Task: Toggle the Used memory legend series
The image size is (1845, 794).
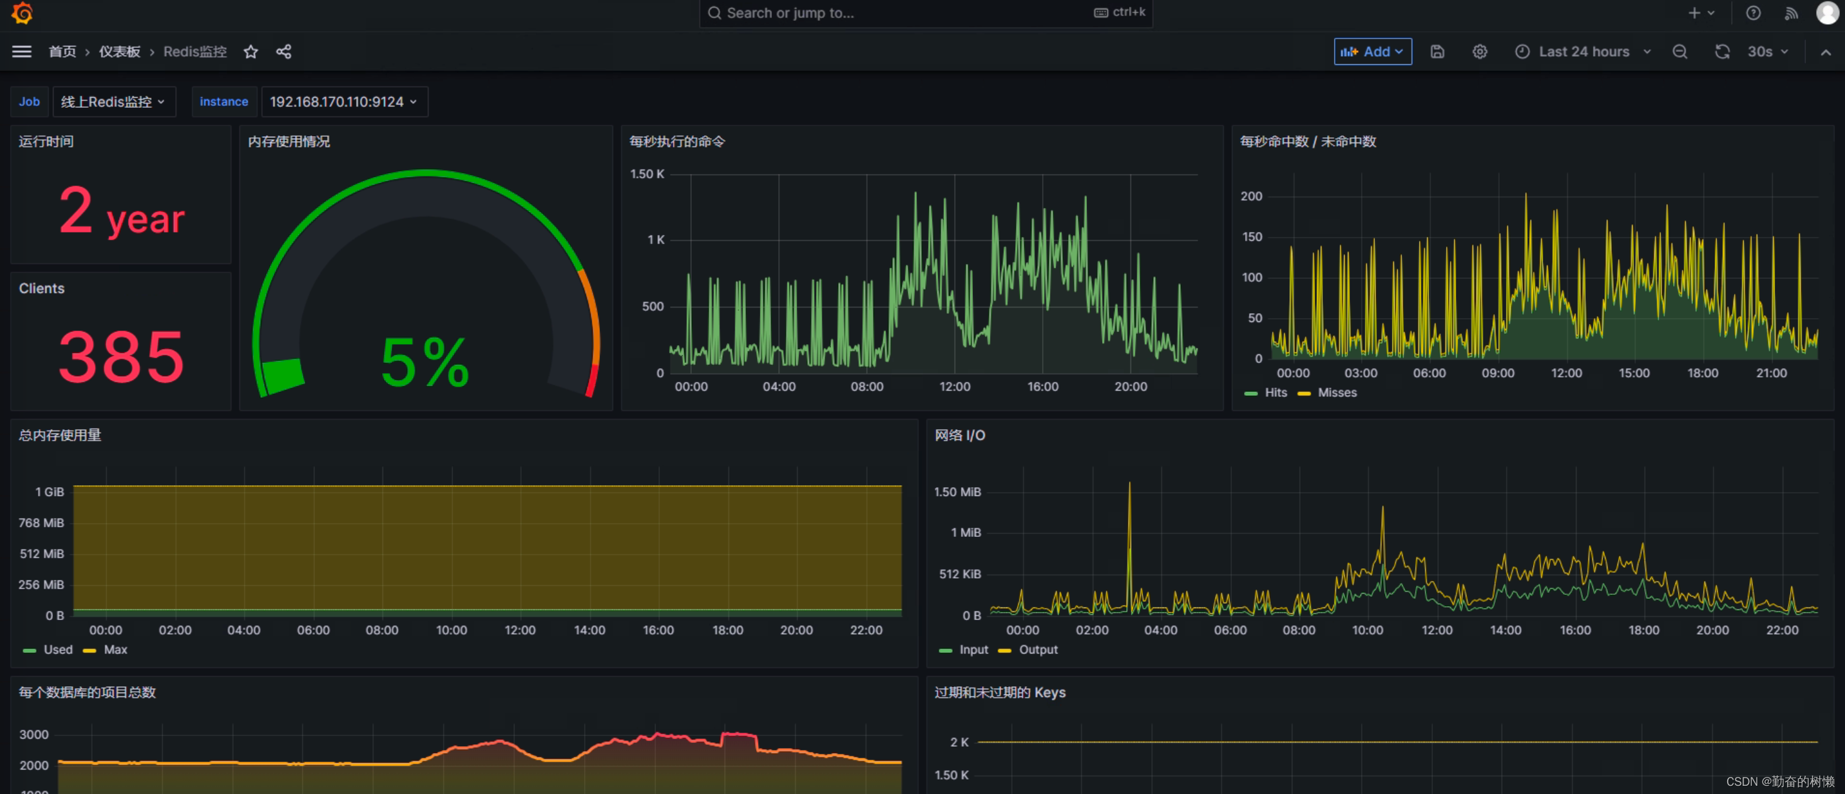Action: 58,649
